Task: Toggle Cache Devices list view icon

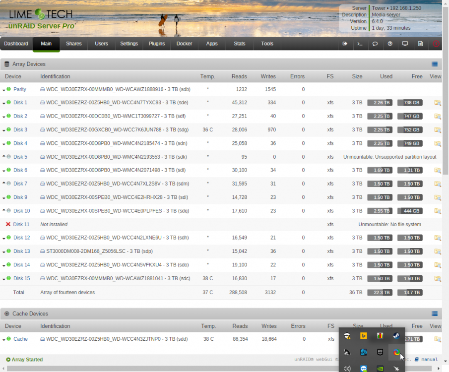Action: click(x=435, y=314)
